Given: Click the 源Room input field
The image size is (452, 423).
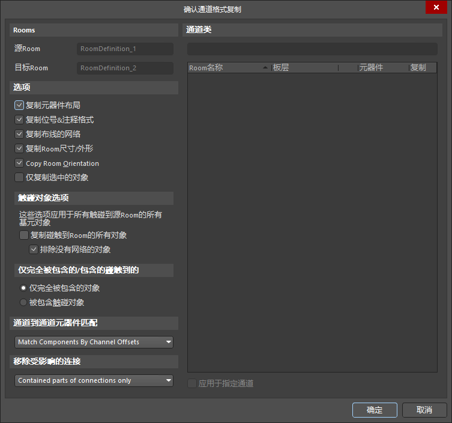Looking at the screenshot, I should (x=125, y=49).
